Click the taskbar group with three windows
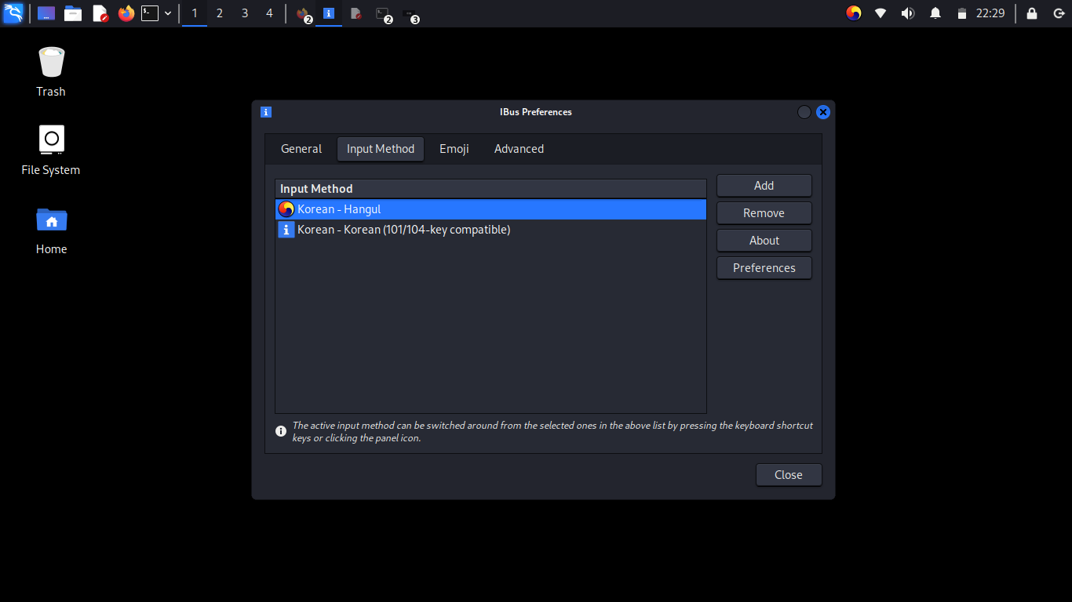Image resolution: width=1072 pixels, height=602 pixels. (410, 13)
